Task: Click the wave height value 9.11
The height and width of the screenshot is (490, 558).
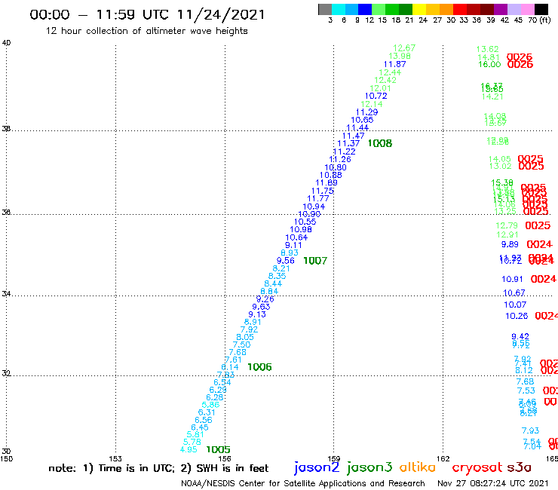Action: pyautogui.click(x=293, y=245)
